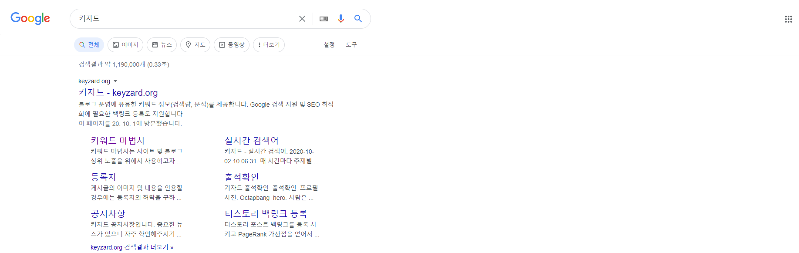Image resolution: width=799 pixels, height=253 pixels.
Task: Submit search with the magnifier icon
Action: [358, 19]
